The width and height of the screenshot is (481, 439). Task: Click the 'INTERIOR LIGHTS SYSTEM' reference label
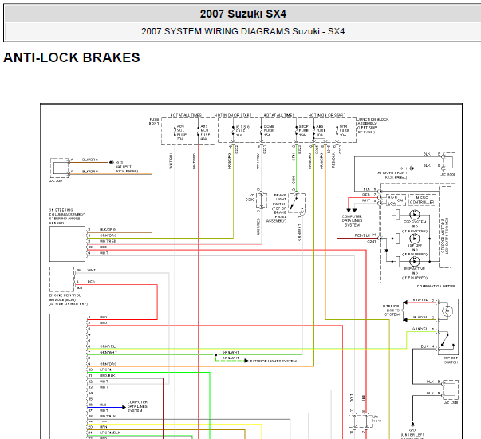391,310
